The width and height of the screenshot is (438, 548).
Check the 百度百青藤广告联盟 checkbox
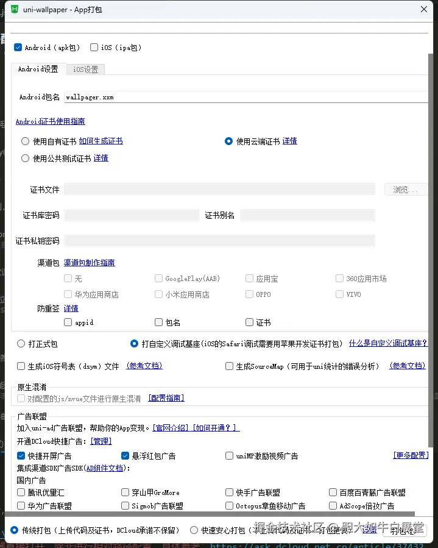point(333,493)
